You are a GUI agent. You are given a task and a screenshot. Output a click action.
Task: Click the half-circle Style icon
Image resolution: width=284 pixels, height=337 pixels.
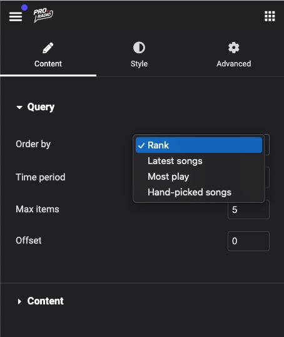[139, 48]
